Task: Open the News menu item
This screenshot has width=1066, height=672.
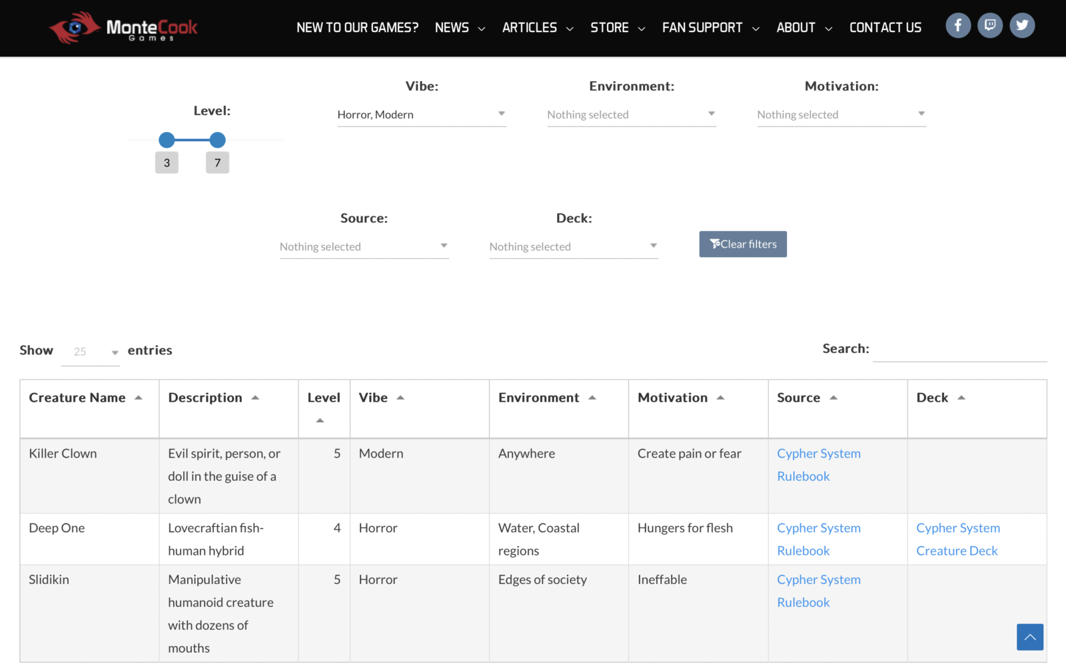Action: 452,27
